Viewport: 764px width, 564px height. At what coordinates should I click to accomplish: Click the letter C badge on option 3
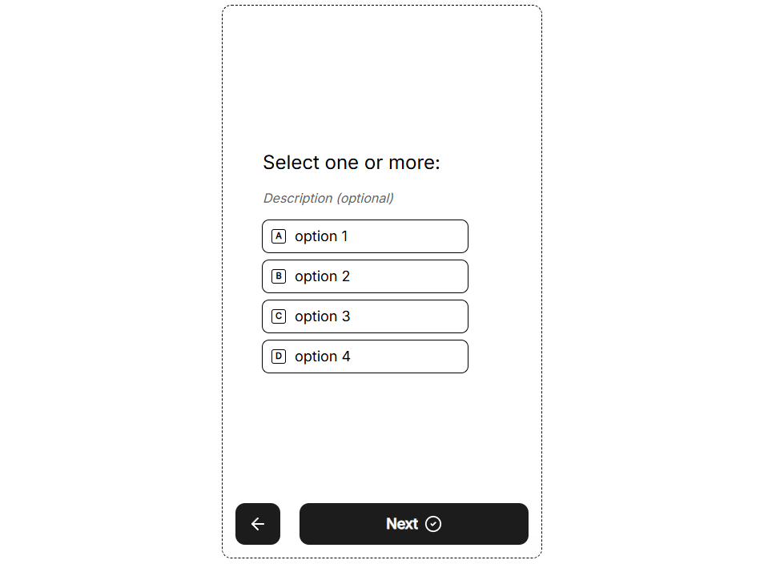tap(278, 316)
